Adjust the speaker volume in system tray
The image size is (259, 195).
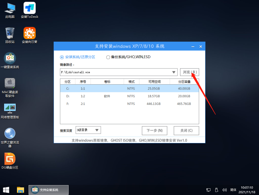pos(225,190)
